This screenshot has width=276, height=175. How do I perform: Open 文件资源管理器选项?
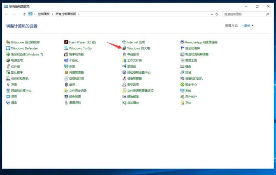138,91
